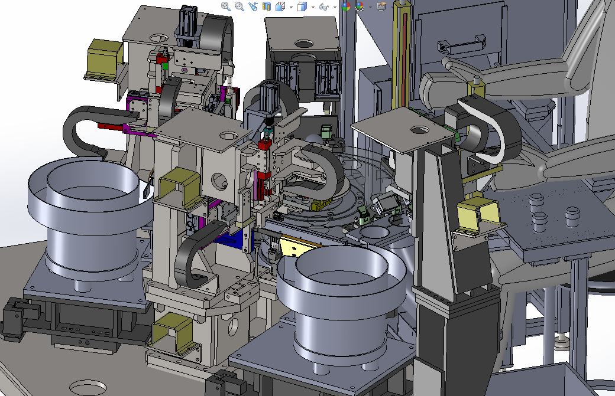Activate the Section View tool

point(267,6)
